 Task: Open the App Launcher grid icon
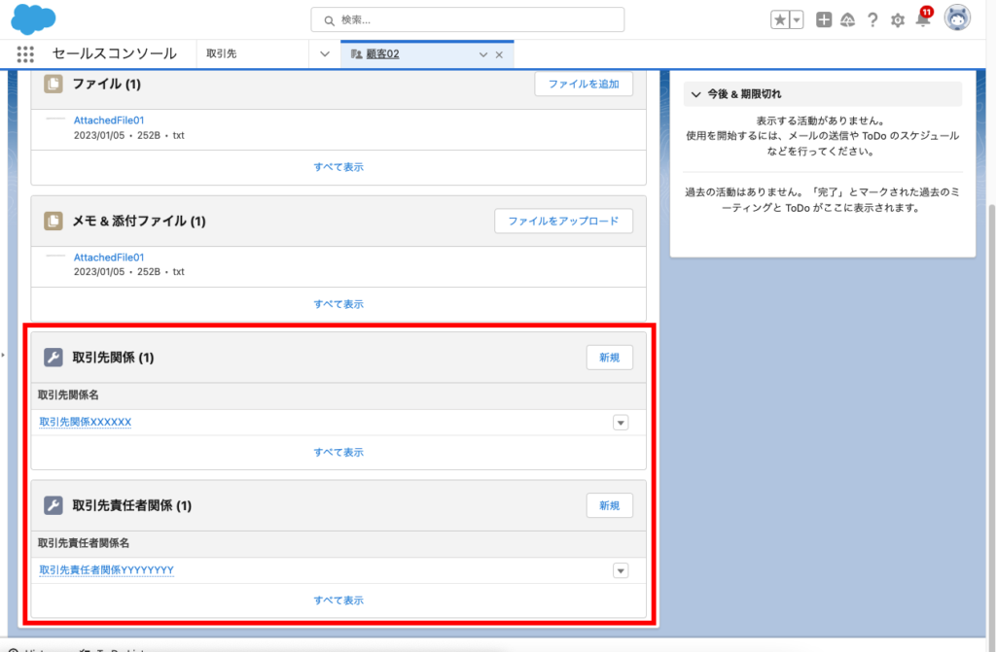point(26,54)
